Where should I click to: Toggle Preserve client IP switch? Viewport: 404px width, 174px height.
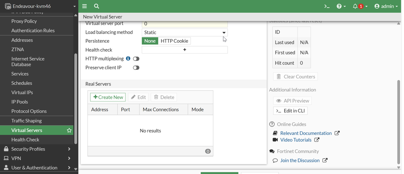click(136, 68)
